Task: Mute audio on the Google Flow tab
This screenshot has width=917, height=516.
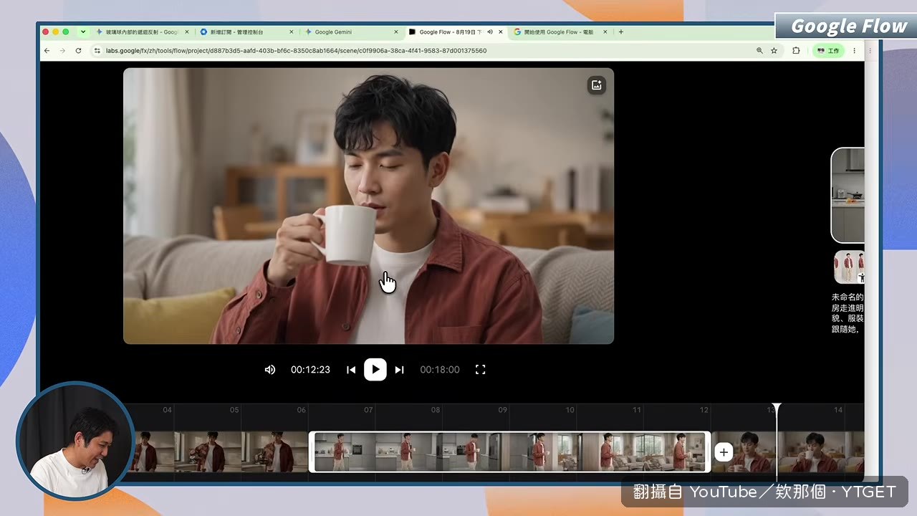Action: coord(490,32)
